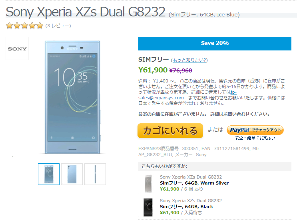Click the ¥61,900 price of Warm Silver

[x=169, y=189]
